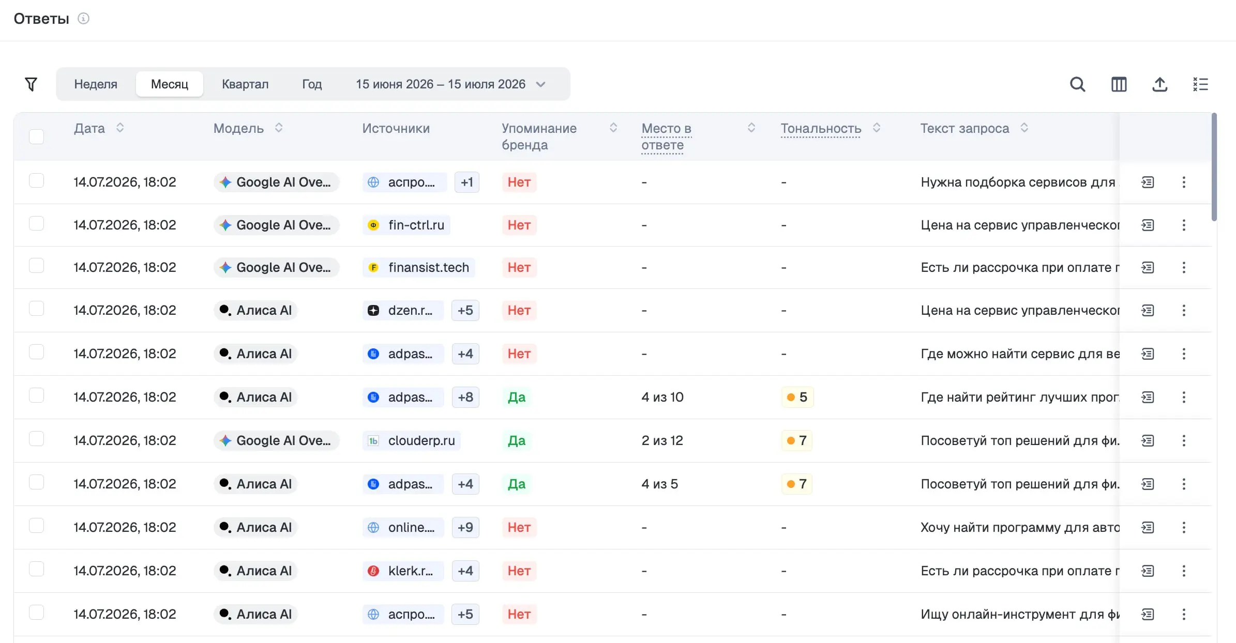Viewport: 1236px width, 643px height.
Task: Expand the +9 sources badge
Action: 465,527
